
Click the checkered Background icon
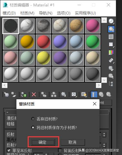tap(111, 37)
